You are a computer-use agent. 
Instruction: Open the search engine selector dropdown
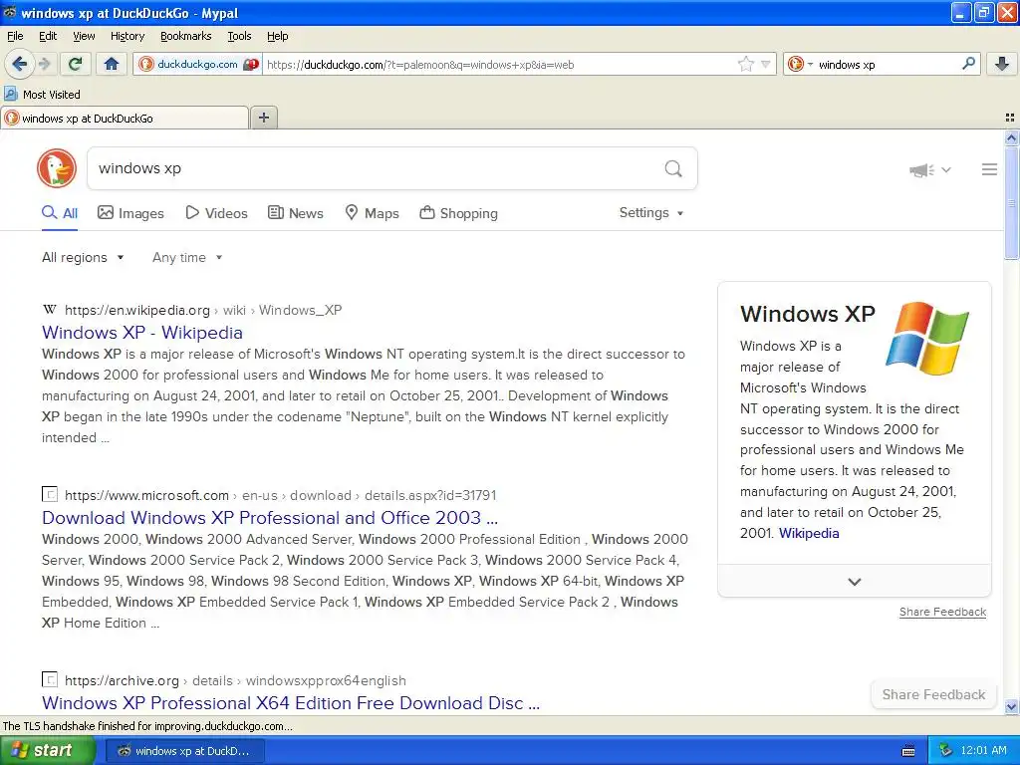[x=800, y=64]
